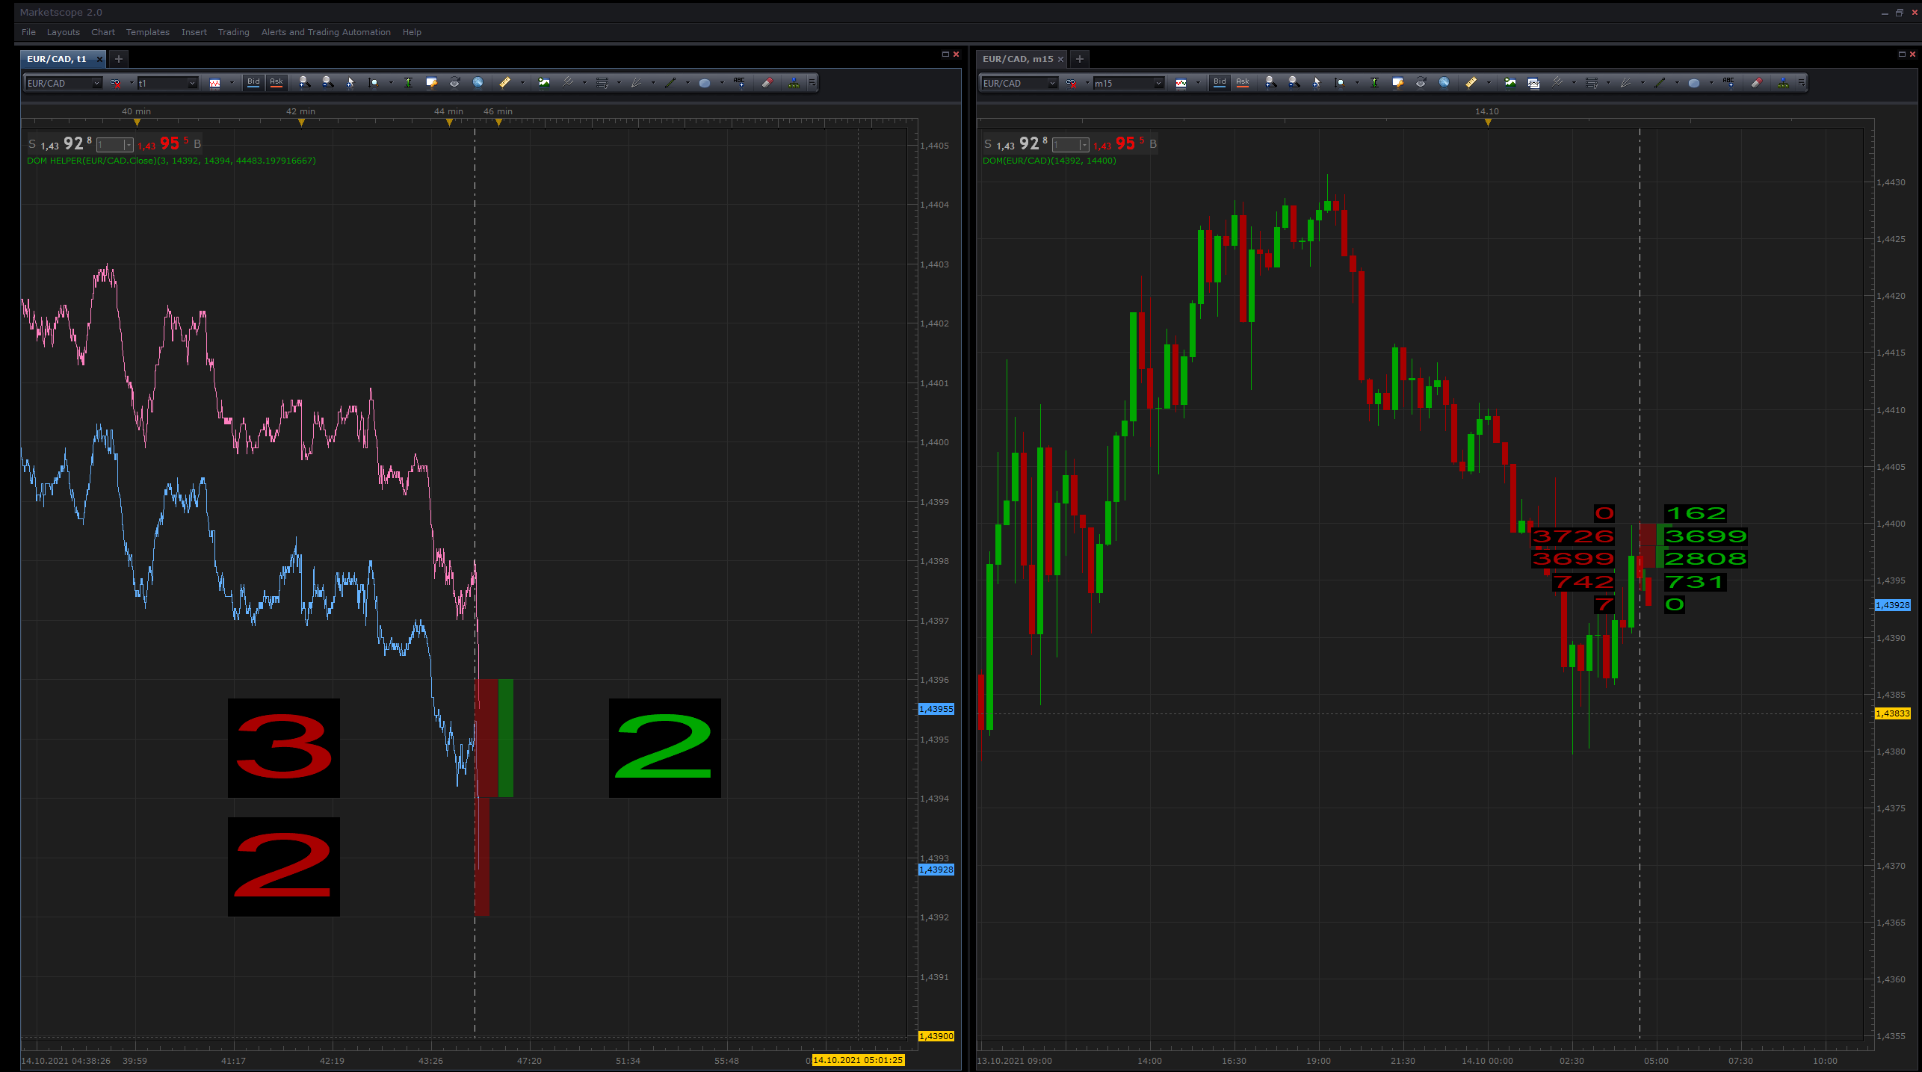The height and width of the screenshot is (1072, 1922).
Task: Select zoom magnifier tool in t1 toolbar
Action: (373, 83)
